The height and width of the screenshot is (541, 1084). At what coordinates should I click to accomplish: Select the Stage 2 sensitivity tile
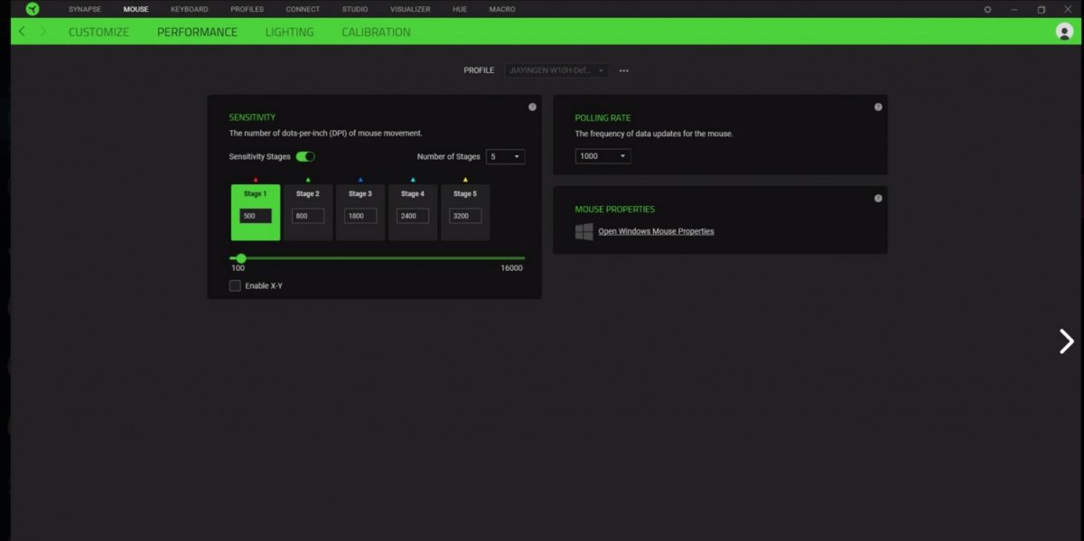(x=308, y=212)
